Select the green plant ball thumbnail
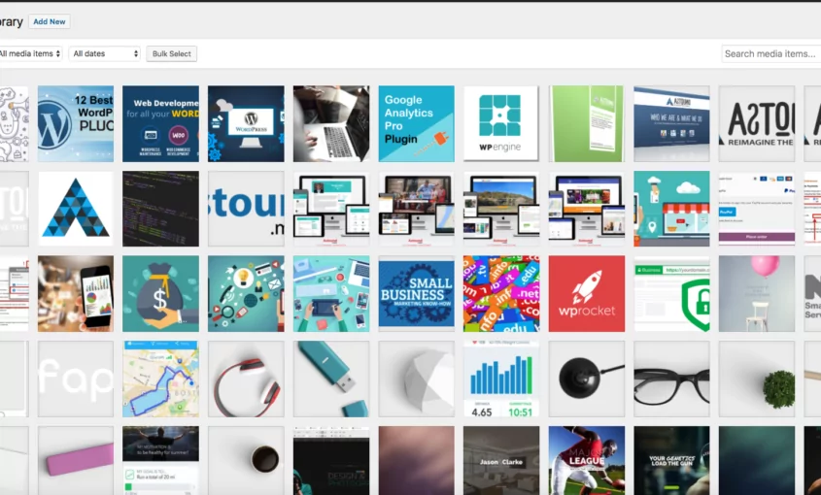This screenshot has width=821, height=495. tap(757, 379)
